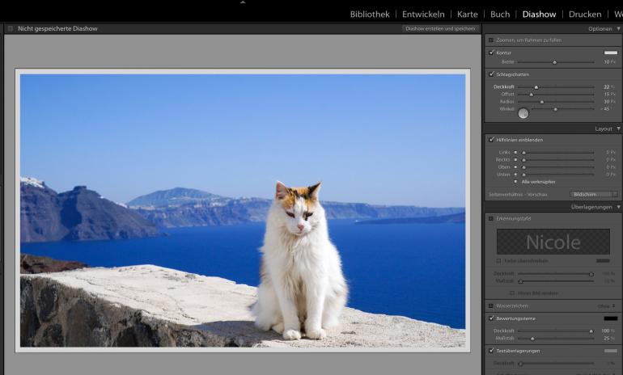623x375 pixels.
Task: Click the Unten margin slider handle
Action: click(523, 175)
